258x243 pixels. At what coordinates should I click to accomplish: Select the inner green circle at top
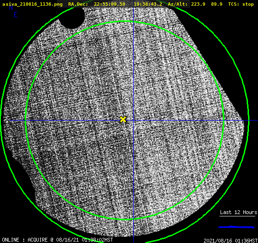(x=125, y=21)
